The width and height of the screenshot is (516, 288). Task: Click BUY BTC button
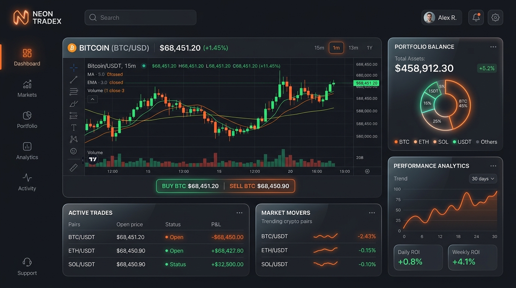[x=190, y=186]
